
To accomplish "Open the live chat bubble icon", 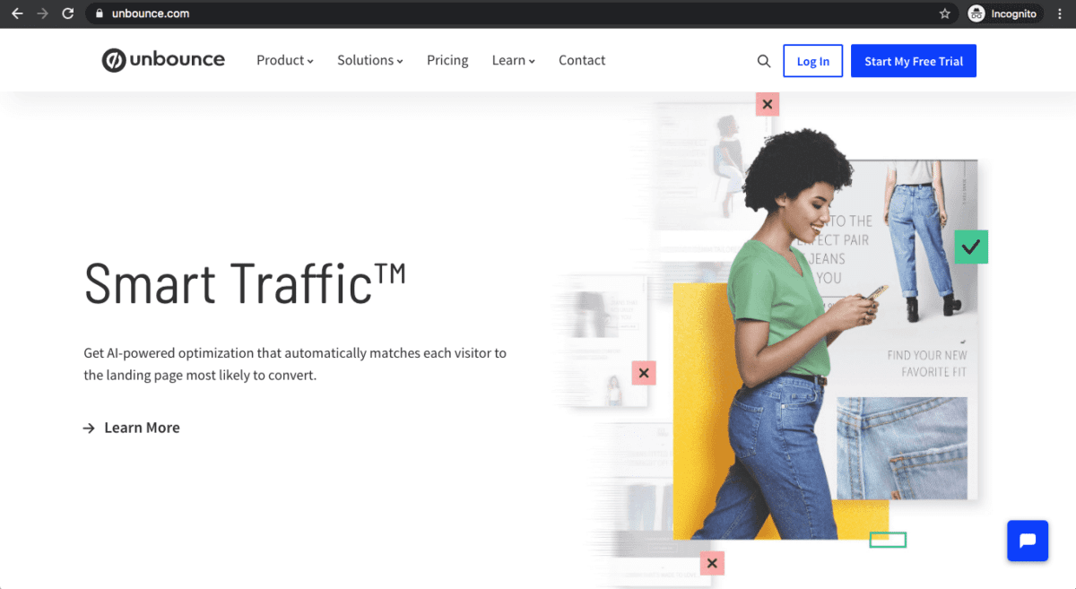I will coord(1028,541).
